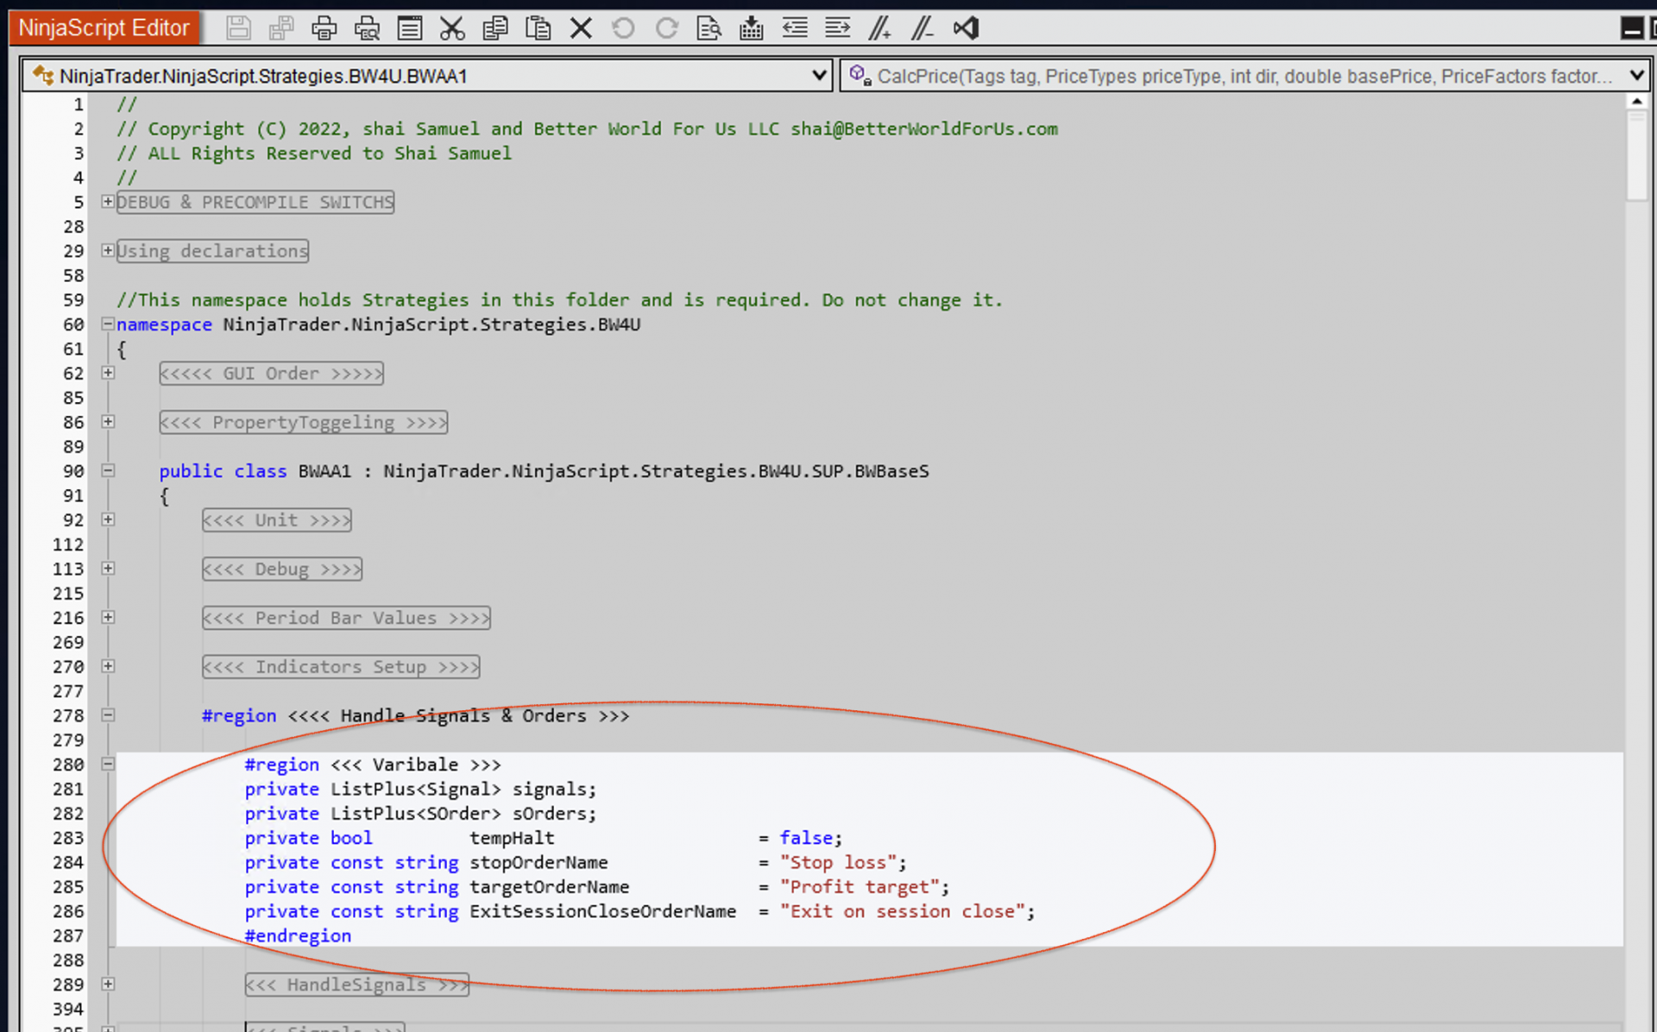
Task: Open the strategy class dropdown
Action: [818, 76]
